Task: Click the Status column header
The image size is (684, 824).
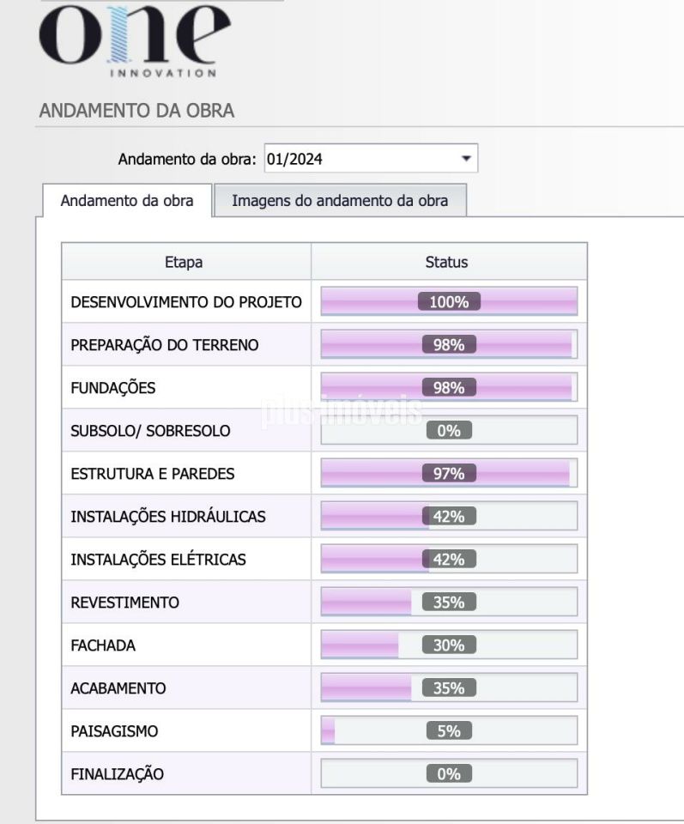Action: click(447, 262)
